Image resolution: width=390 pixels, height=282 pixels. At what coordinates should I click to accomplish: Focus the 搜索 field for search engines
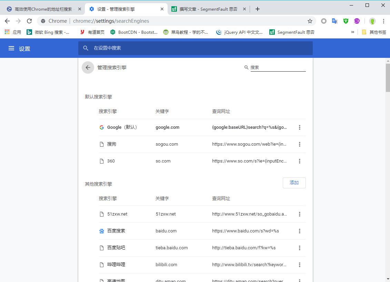pyautogui.click(x=278, y=67)
